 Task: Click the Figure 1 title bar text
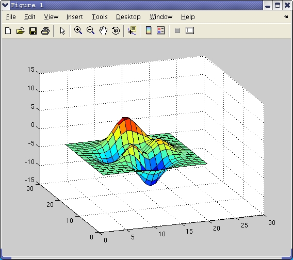click(x=27, y=5)
